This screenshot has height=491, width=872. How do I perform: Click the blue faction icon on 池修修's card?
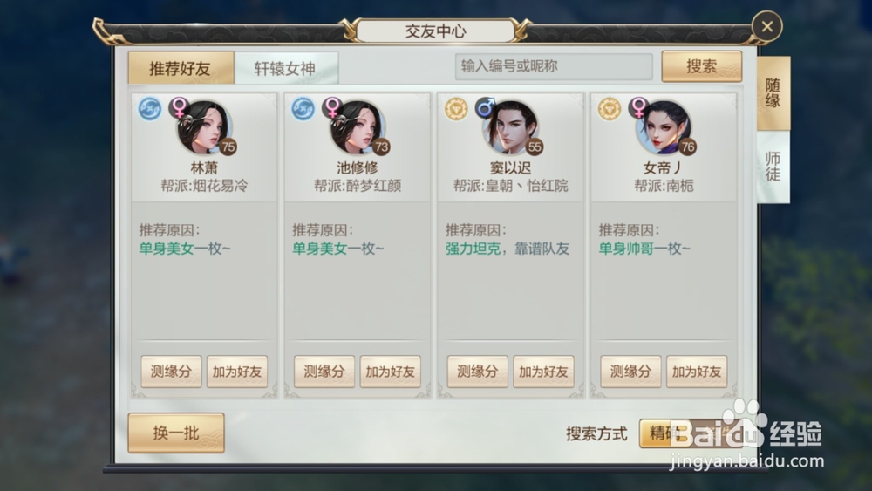(x=303, y=109)
